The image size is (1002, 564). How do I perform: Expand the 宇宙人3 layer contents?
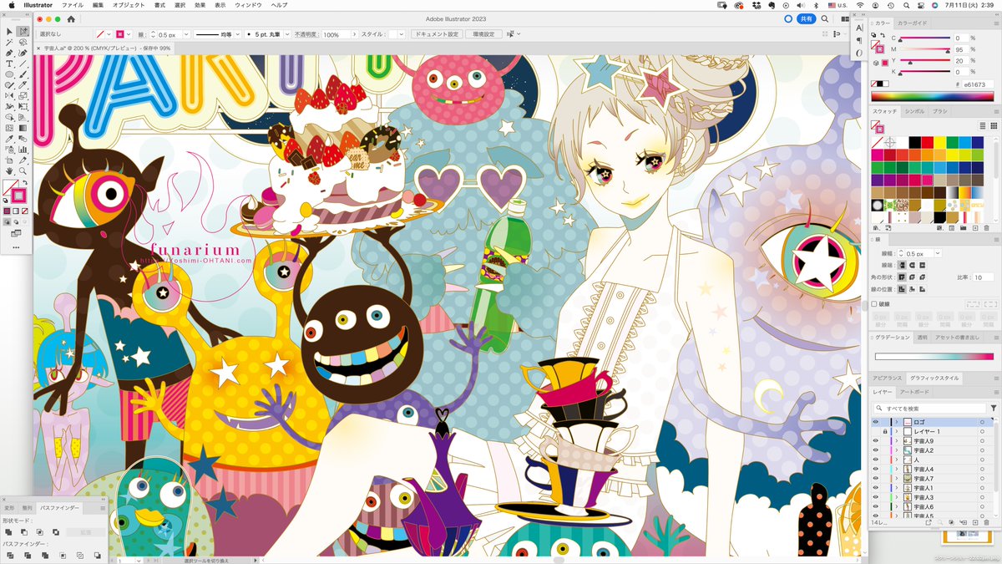tap(897, 497)
